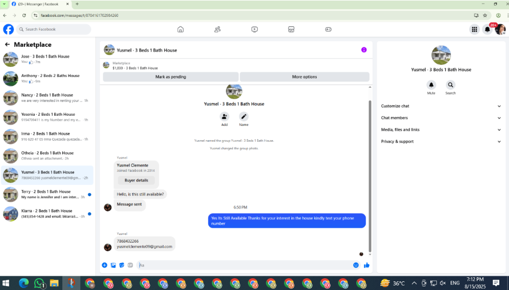Image resolution: width=509 pixels, height=290 pixels.
Task: Open Anthony 2 Beds 2 Baths House chat
Action: [x=48, y=78]
